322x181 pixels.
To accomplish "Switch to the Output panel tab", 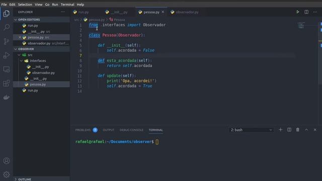I will point(109,130).
